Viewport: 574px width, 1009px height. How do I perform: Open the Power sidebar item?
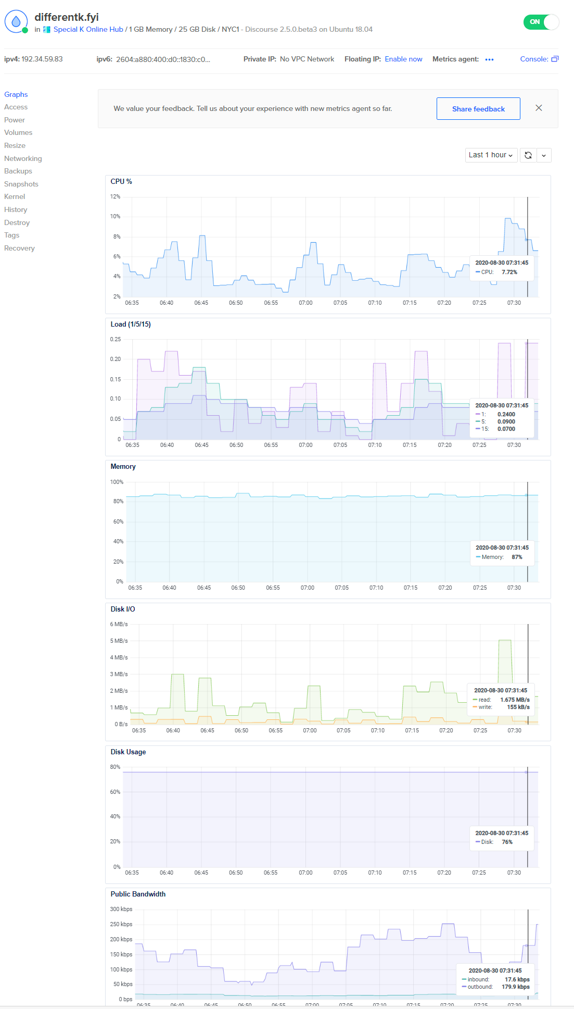pos(15,120)
